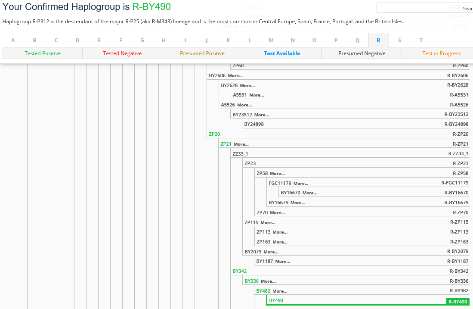Switch to haplogroup S tab
473x309 pixels.
click(x=399, y=41)
